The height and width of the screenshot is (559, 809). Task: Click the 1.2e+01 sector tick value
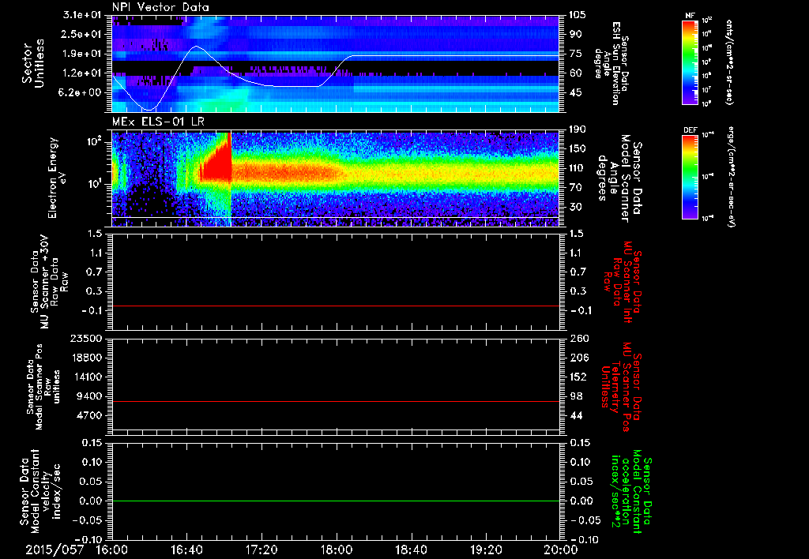point(82,73)
